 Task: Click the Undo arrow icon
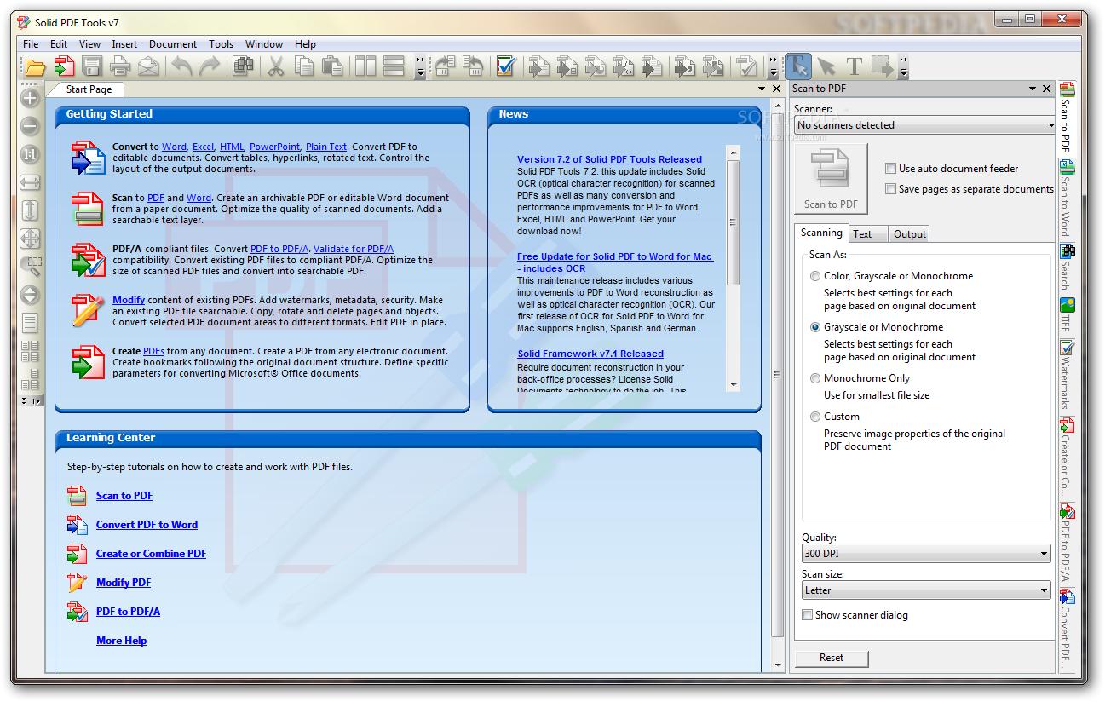(181, 66)
